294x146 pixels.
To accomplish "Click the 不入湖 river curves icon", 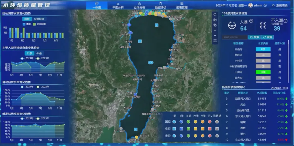I will [x=263, y=25].
